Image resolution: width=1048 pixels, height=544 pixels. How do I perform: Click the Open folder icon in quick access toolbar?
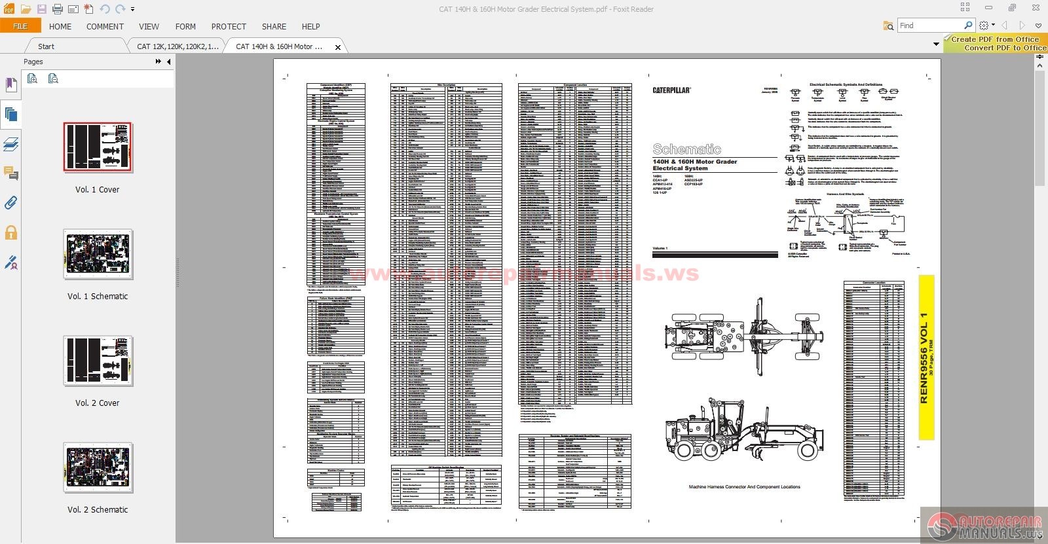(26, 9)
